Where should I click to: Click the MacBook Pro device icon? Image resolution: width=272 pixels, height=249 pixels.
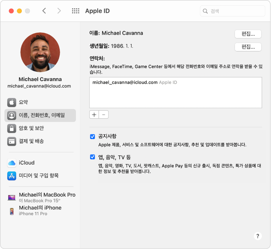(12, 198)
